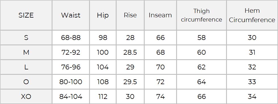This screenshot has width=278, height=104.
Task: Select waist value 80-100
Action: [x=71, y=82]
